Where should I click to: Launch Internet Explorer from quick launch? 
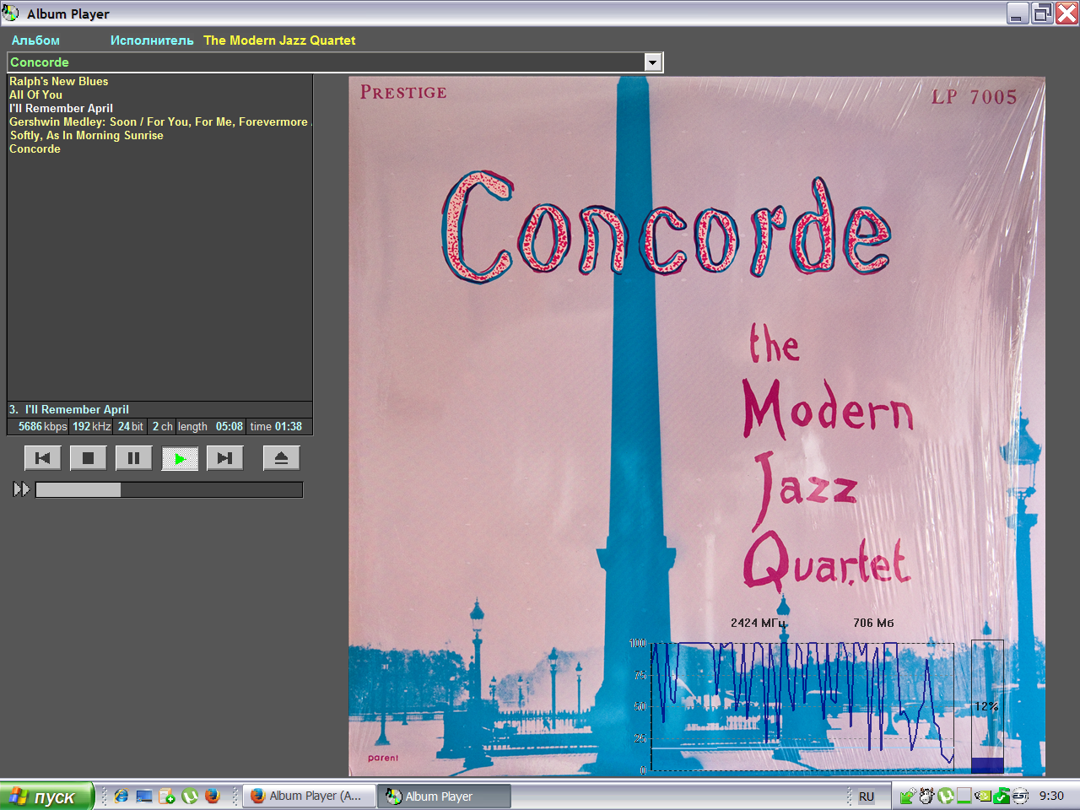(x=121, y=796)
